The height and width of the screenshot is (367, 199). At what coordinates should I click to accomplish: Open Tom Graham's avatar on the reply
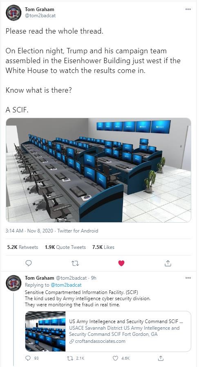tap(13, 283)
